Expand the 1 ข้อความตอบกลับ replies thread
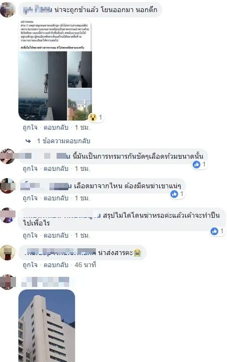Image resolution: width=227 pixels, height=362 pixels. 63,141
